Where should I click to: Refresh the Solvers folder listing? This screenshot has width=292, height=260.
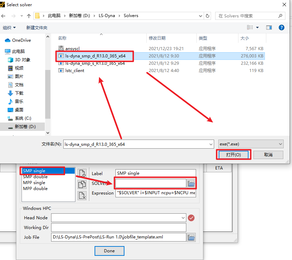coord(208,16)
